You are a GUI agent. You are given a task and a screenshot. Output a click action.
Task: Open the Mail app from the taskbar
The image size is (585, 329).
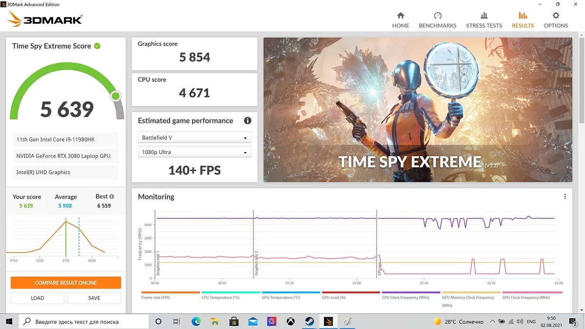tap(253, 322)
